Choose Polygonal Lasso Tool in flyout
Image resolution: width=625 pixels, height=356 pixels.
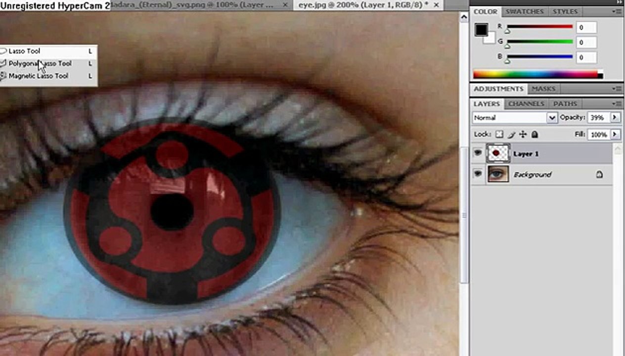pyautogui.click(x=48, y=63)
